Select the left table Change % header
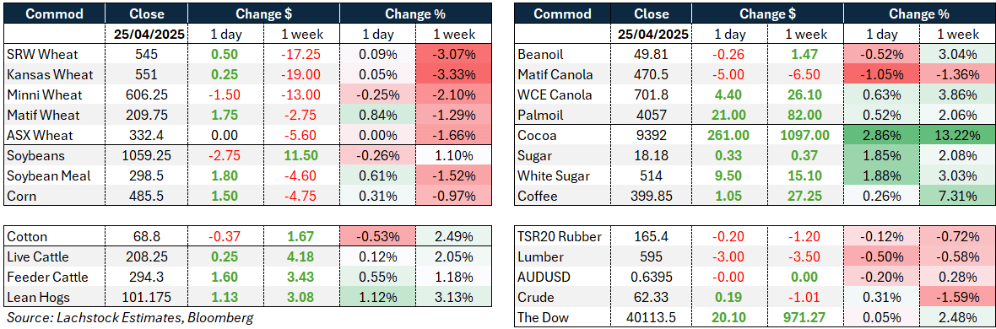This screenshot has height=329, width=996. [x=415, y=13]
